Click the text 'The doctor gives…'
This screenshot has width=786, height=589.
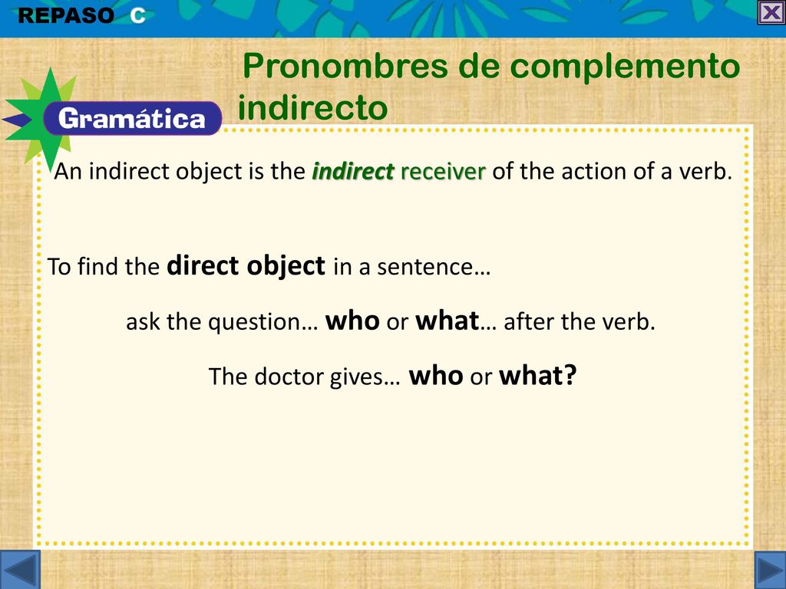tap(304, 376)
